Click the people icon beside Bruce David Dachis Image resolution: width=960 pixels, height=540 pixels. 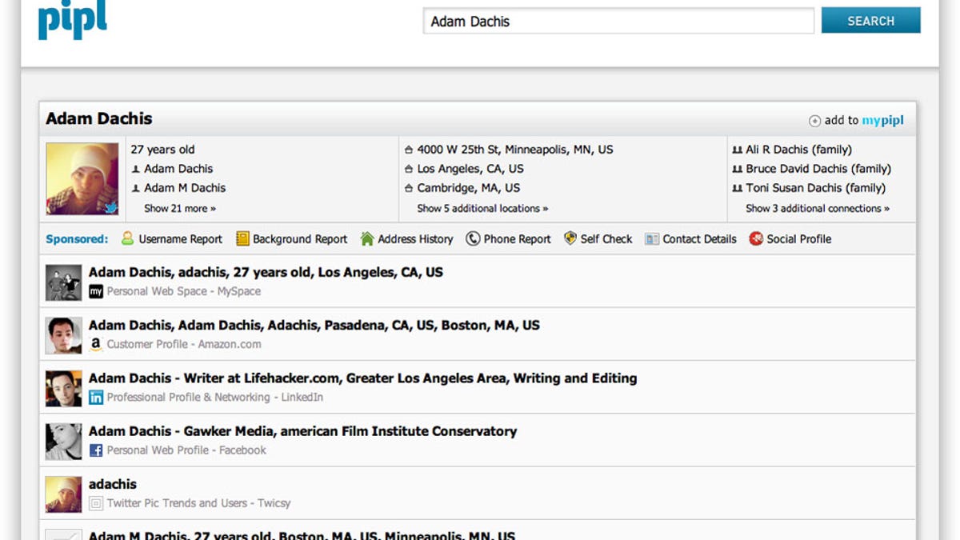[x=737, y=169]
